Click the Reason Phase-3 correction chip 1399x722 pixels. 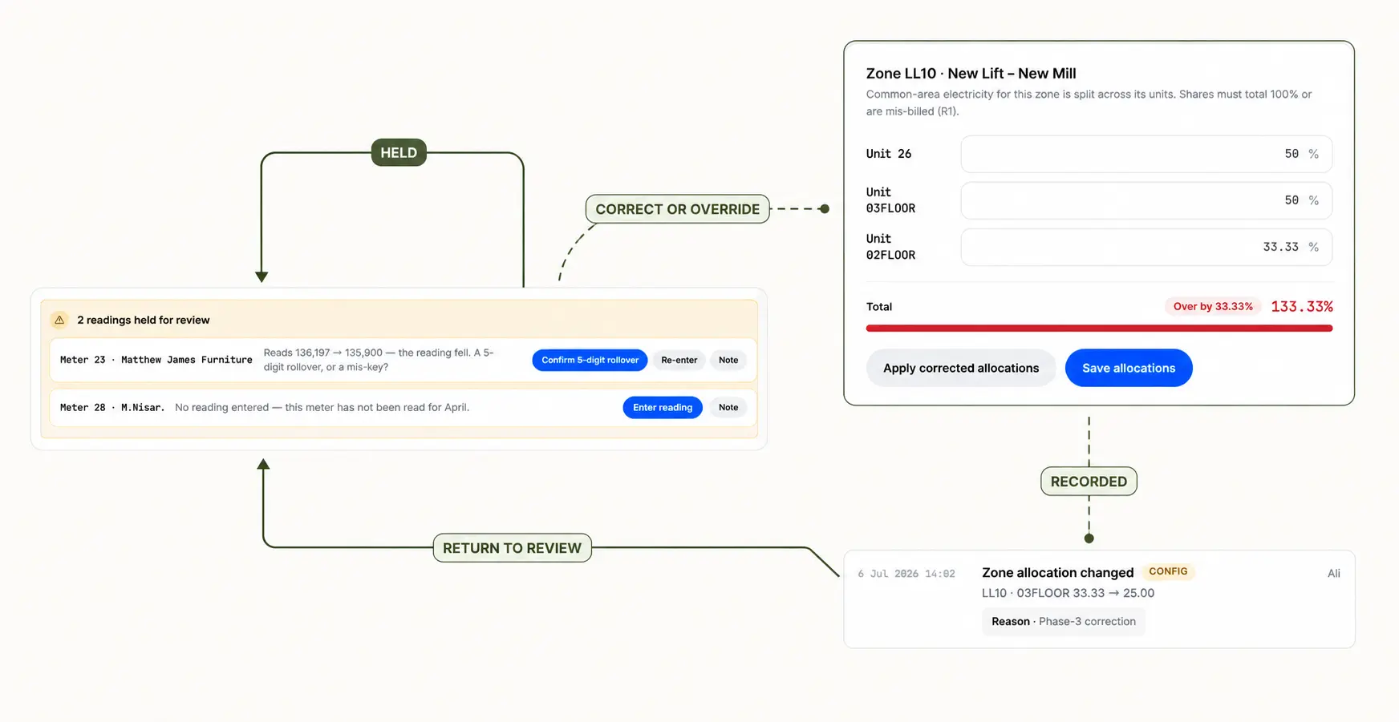pos(1064,621)
